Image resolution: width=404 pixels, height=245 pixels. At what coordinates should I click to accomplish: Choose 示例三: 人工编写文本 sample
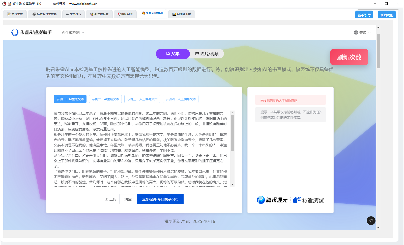point(142,99)
